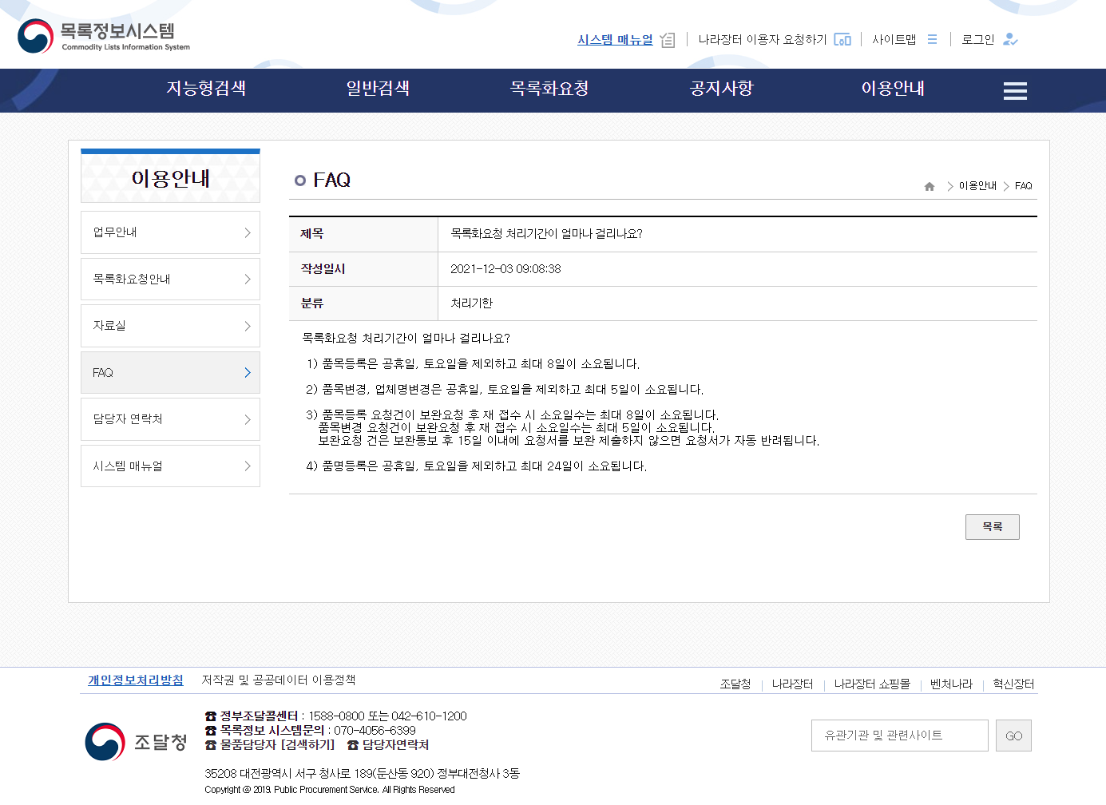
Task: Go to home via breadcrumb house icon
Action: click(x=930, y=186)
